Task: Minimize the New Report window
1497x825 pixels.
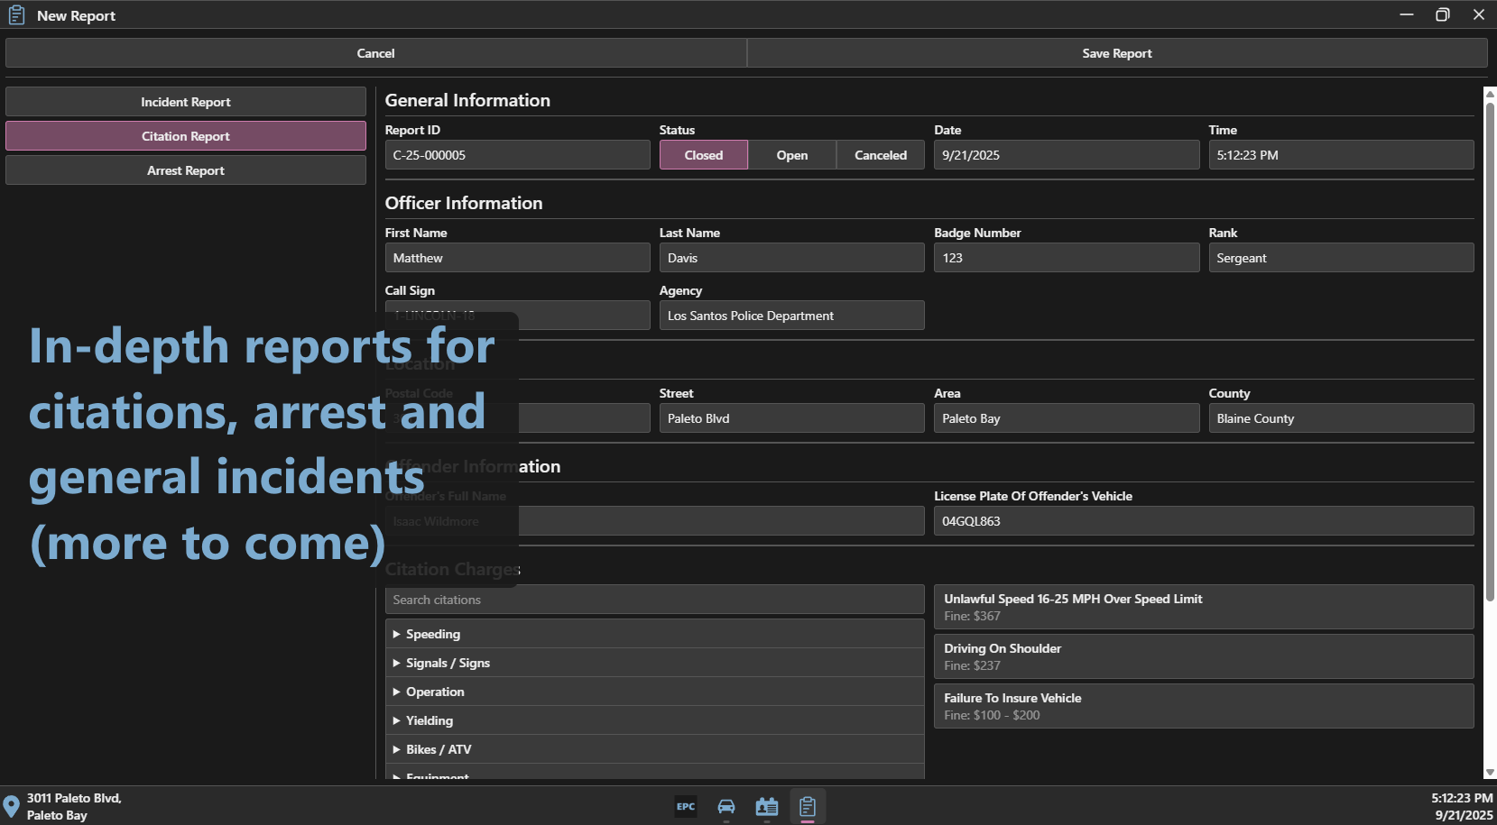Action: (1406, 14)
